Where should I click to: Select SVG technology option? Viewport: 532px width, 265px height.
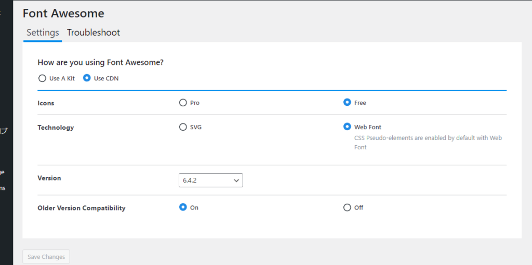pos(183,127)
